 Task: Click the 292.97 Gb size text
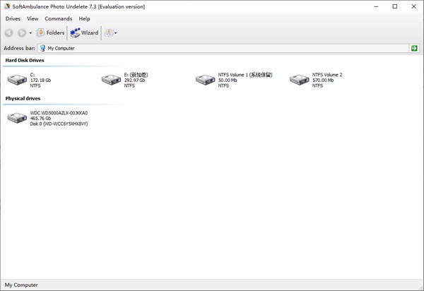coord(135,81)
